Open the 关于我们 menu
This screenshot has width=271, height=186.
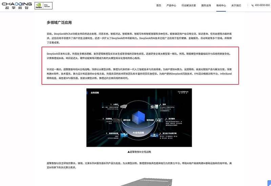tap(236, 5)
